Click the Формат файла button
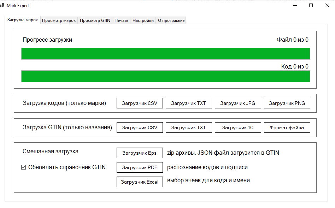Image resolution: width=335 pixels, height=208 pixels. click(287, 127)
